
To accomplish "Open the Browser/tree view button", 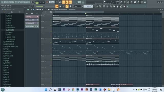I will pyautogui.click(x=111, y=6).
